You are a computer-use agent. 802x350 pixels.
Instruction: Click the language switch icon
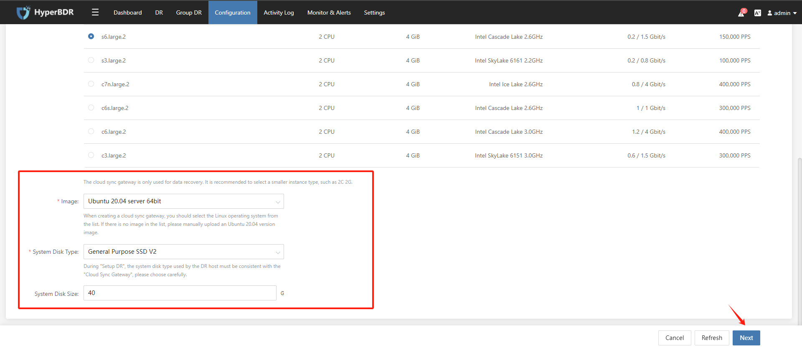[x=758, y=13]
